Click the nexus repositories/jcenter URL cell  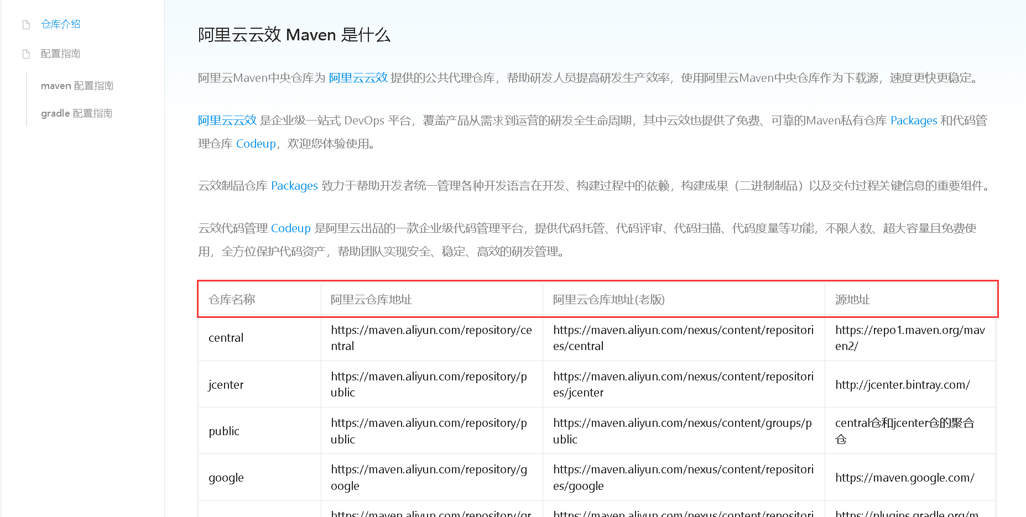pyautogui.click(x=684, y=384)
